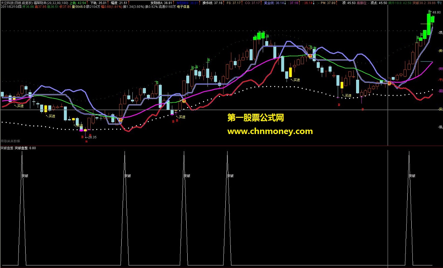Image resolution: width=443 pixels, height=268 pixels.
Task: Click the CG: 37.17 value
Action: 252,2
